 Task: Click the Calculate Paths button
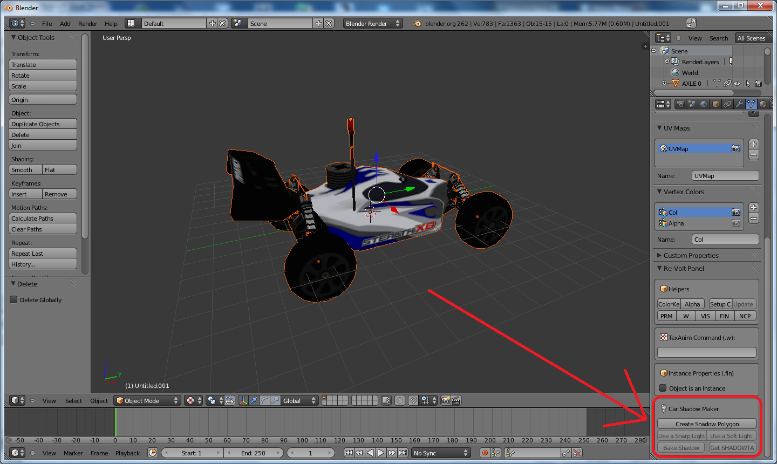[x=43, y=218]
